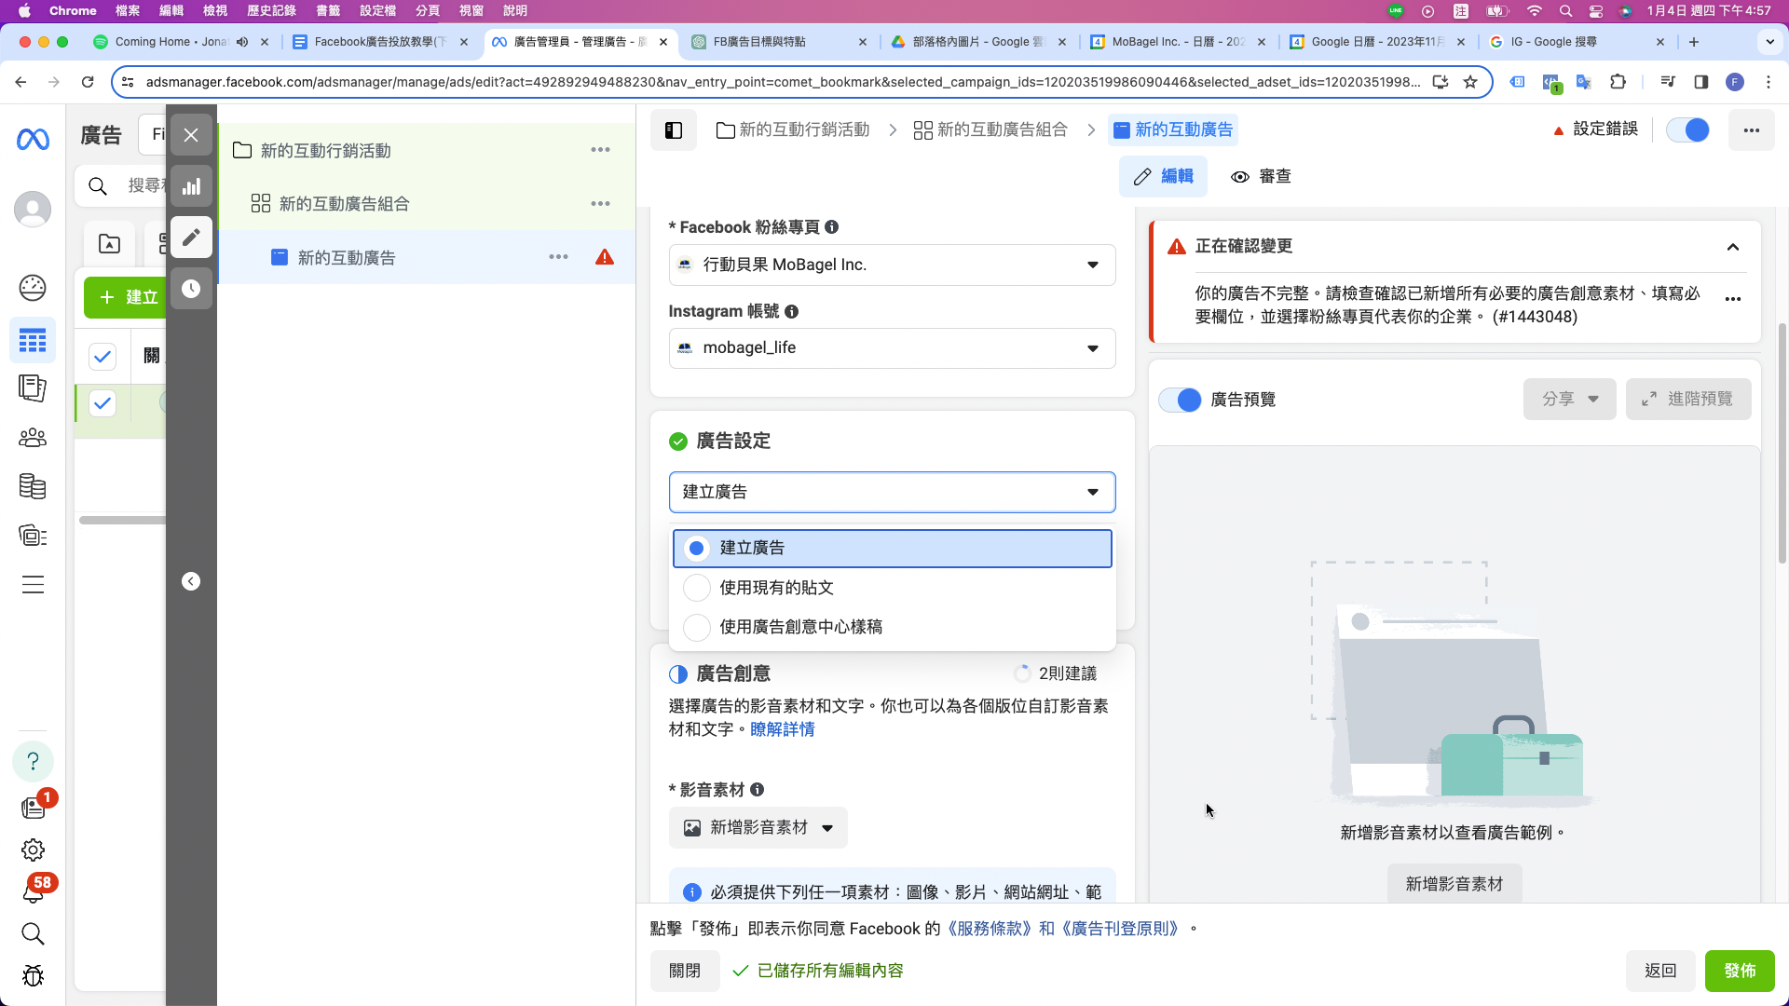Open the billing coins stack icon

point(33,486)
